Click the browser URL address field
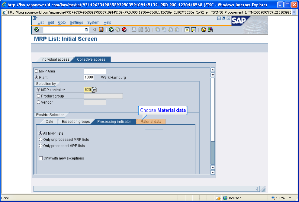299x202 pixels. click(149, 12)
